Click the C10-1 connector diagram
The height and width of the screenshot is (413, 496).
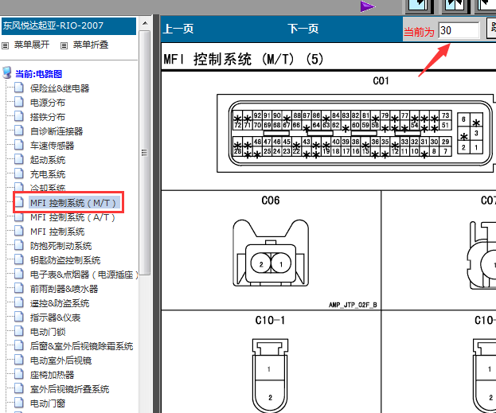(270, 376)
